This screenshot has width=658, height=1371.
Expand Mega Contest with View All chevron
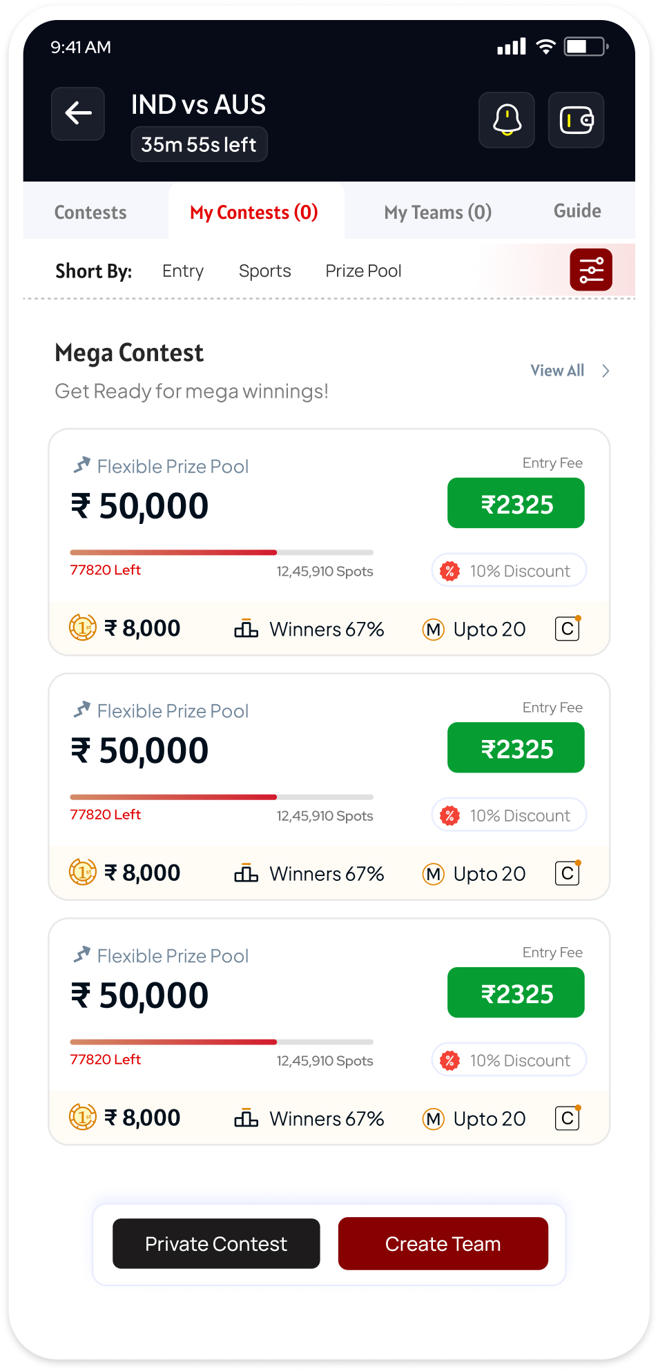pyautogui.click(x=606, y=371)
